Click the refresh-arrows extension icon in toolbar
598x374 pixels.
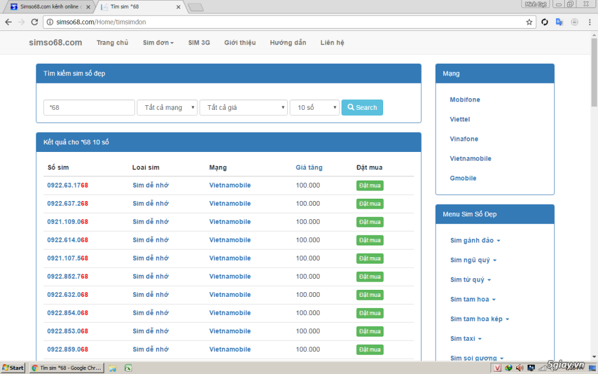click(544, 22)
